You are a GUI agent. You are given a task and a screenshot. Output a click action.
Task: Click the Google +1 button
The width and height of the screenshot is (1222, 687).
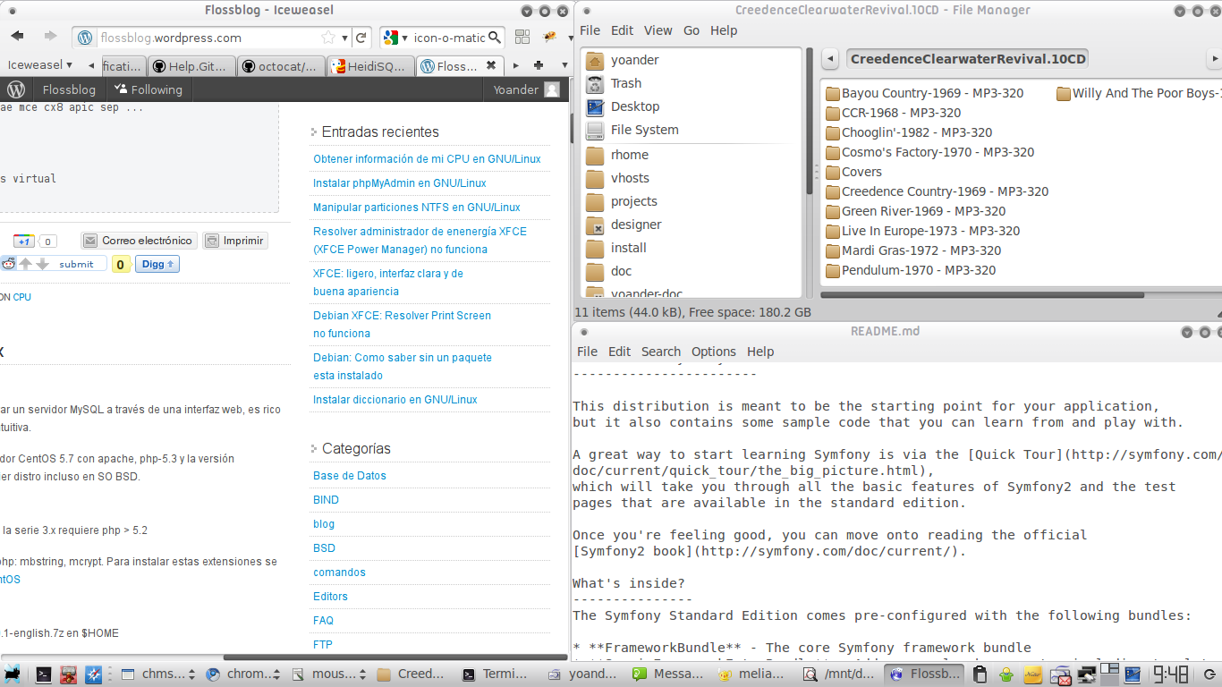[x=23, y=241]
